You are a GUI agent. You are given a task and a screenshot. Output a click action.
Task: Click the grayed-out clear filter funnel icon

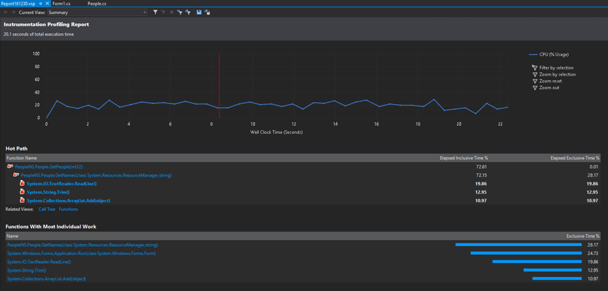(163, 12)
